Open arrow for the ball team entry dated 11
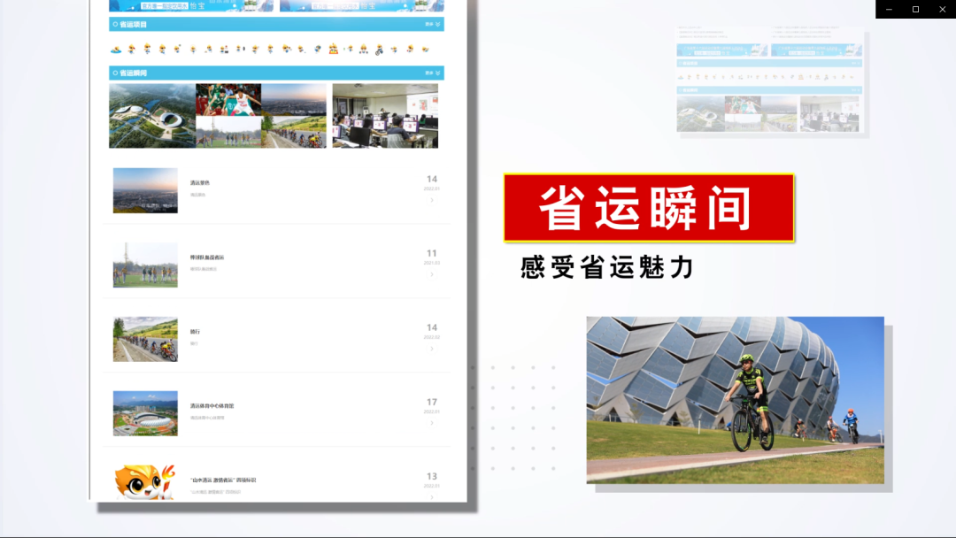The width and height of the screenshot is (956, 538). [x=432, y=274]
